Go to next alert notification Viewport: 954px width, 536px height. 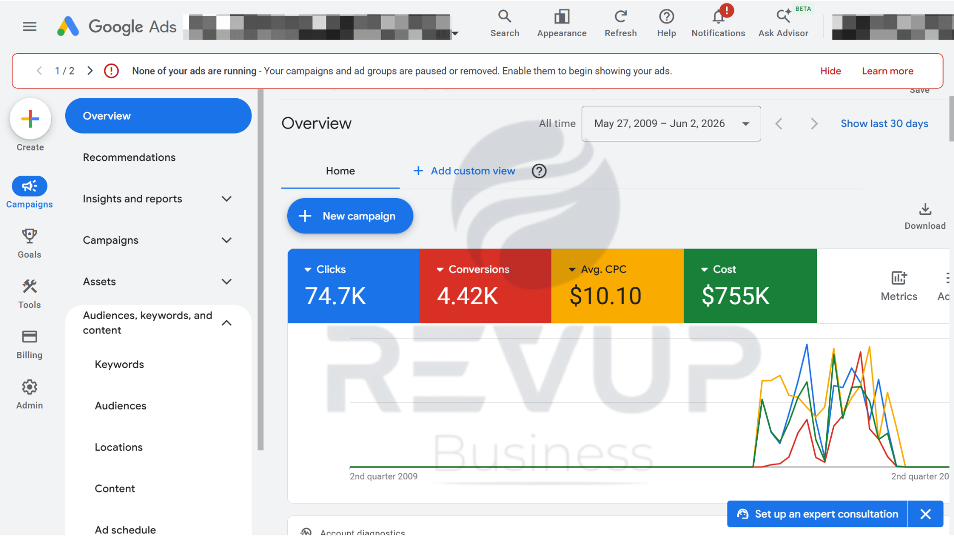click(89, 70)
